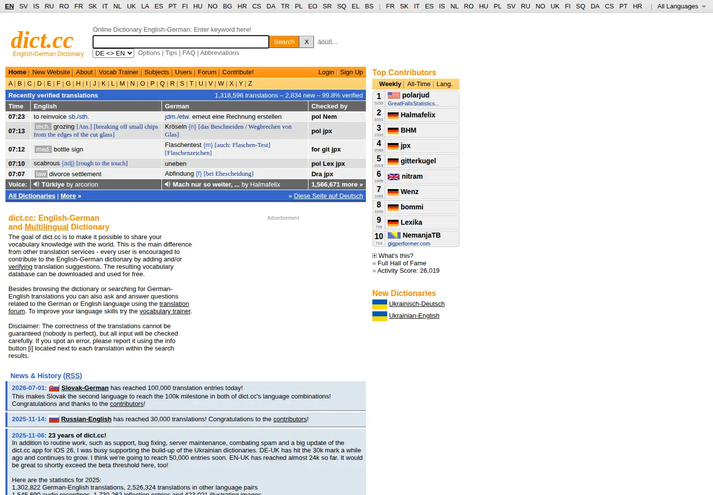Screen dimensions: 713x495
Task: Click the German flag beside gitterkugel
Action: 393,161
